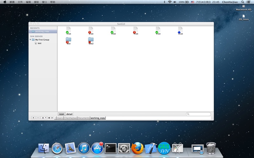Select the deleted test2 folder
This screenshot has height=158, width=254.
(91, 40)
